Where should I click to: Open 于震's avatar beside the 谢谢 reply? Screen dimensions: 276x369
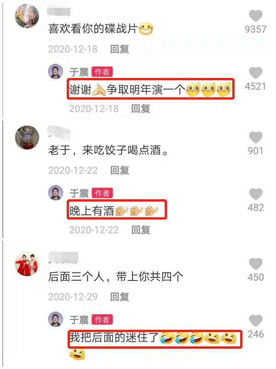click(56, 71)
